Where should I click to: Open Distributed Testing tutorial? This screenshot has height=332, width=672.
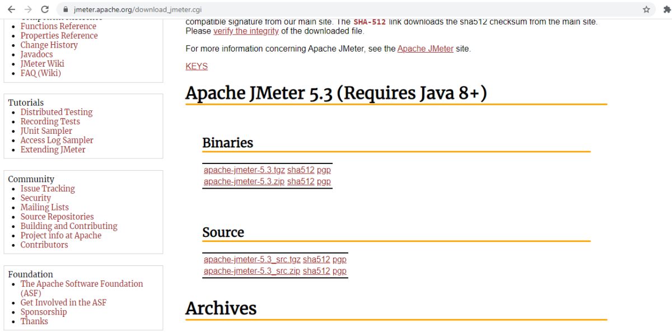[57, 112]
